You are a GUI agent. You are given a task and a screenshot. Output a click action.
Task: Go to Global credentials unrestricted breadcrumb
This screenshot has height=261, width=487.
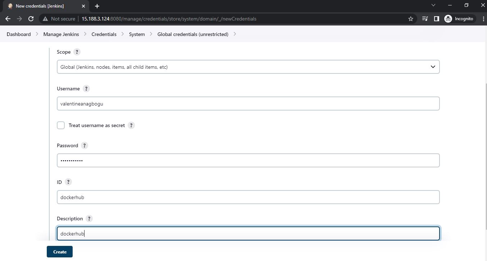(x=193, y=34)
